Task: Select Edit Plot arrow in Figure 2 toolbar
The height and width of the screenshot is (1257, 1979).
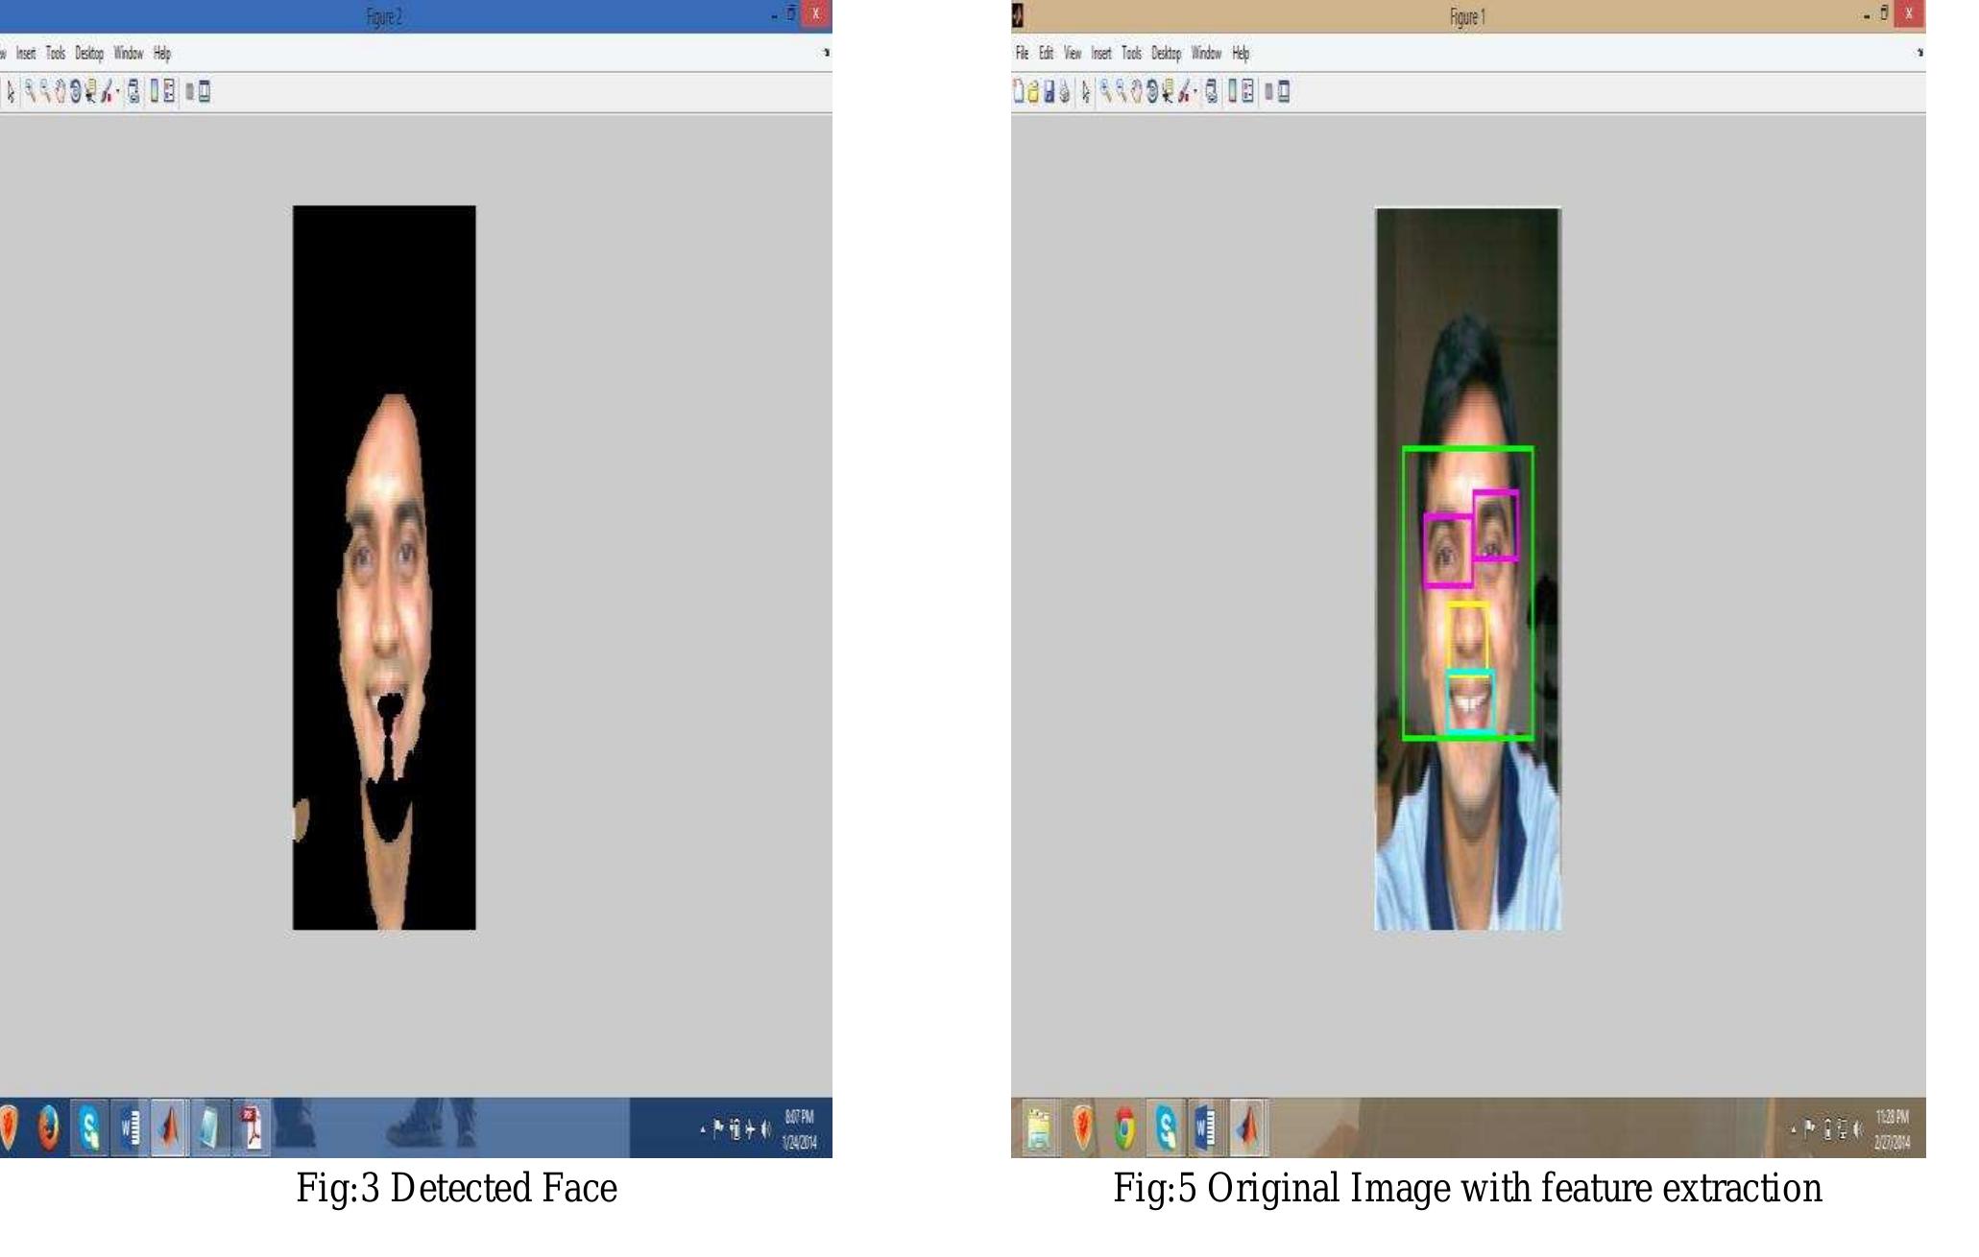Action: pyautogui.click(x=11, y=92)
